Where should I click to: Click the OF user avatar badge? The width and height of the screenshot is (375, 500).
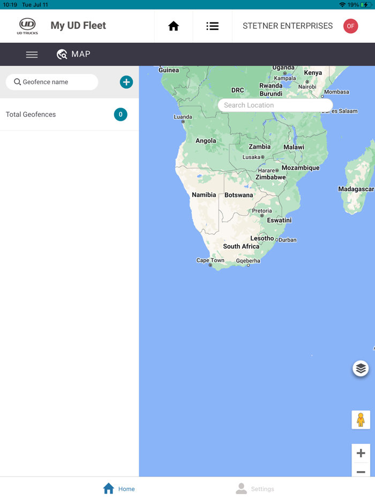coord(350,26)
